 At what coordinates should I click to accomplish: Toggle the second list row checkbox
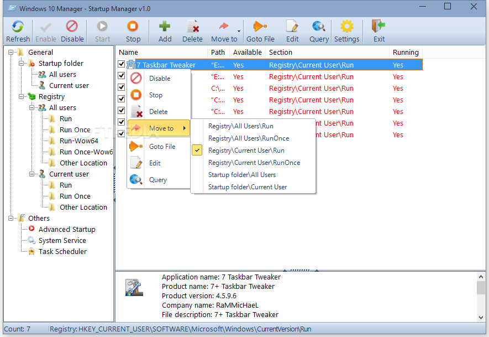point(122,76)
